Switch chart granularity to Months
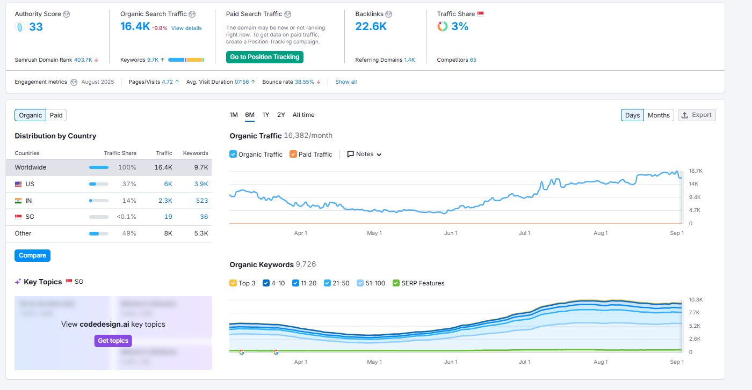 (659, 115)
